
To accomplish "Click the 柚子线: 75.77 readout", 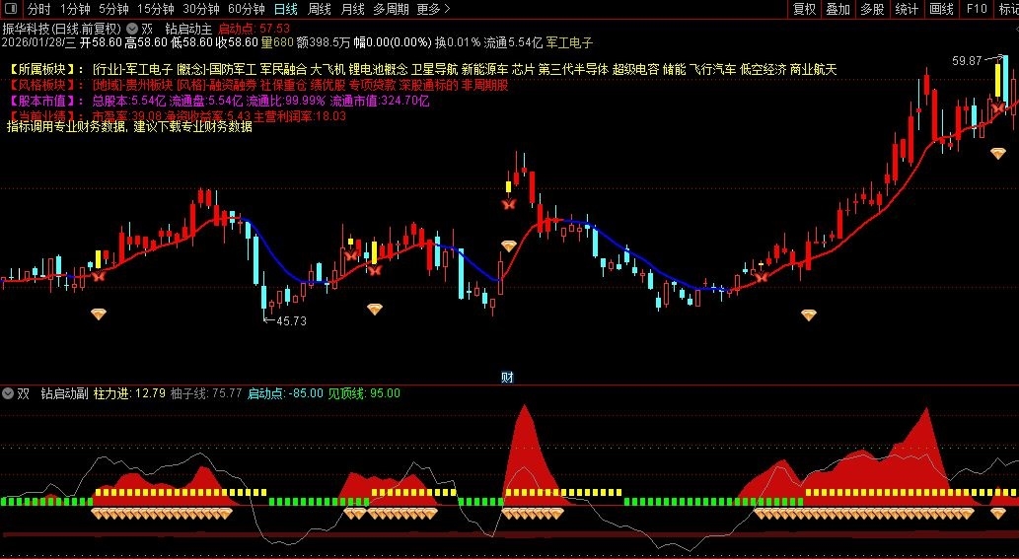I will pos(206,393).
